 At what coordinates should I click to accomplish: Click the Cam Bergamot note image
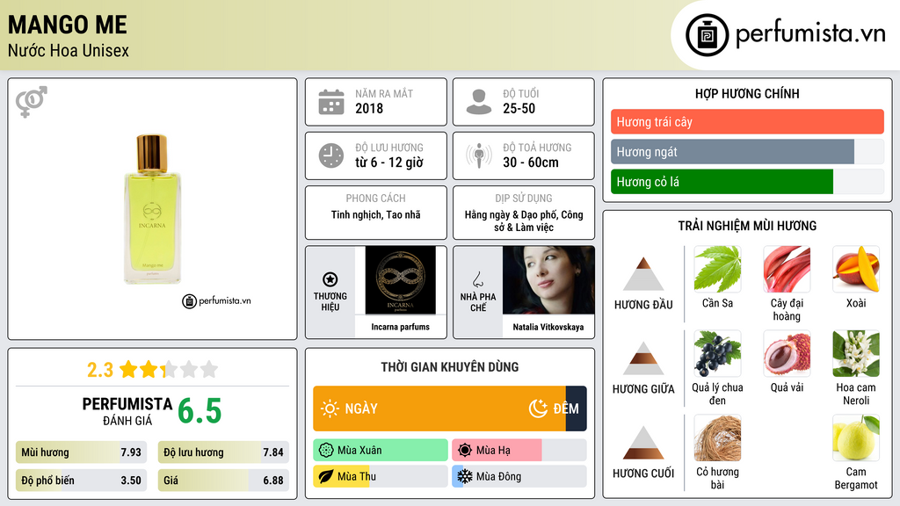click(856, 437)
